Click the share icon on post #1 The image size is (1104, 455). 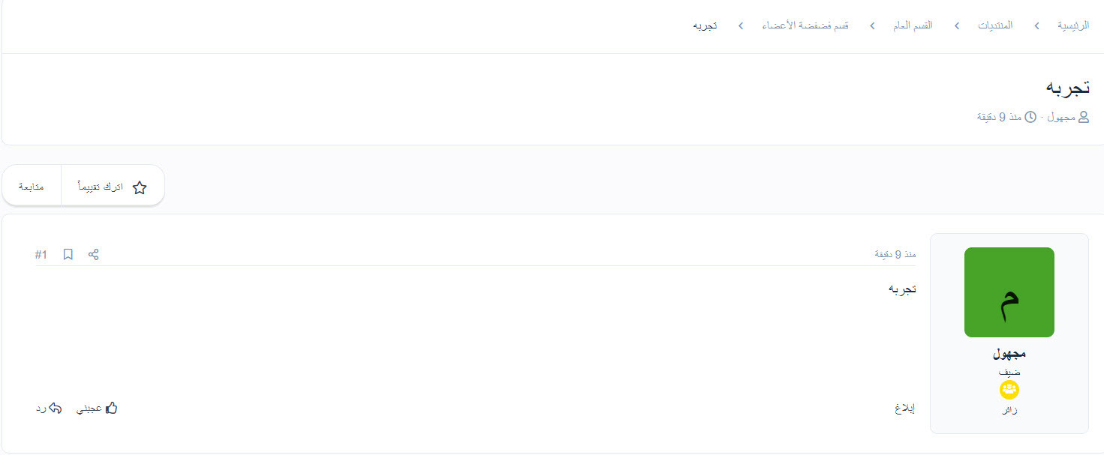pos(94,255)
